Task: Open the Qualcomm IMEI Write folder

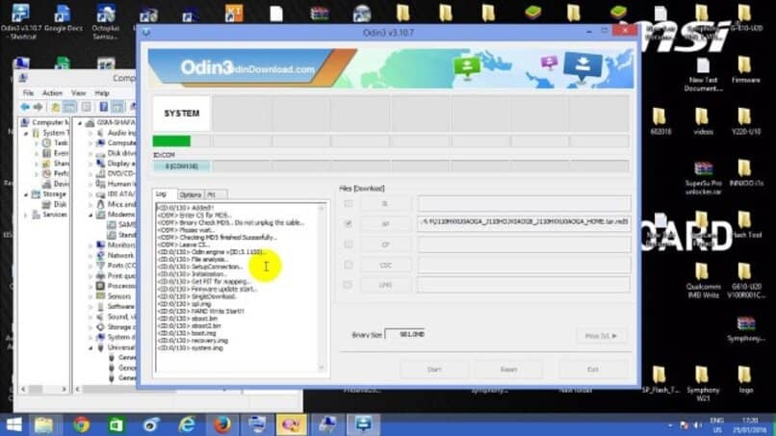Action: [x=703, y=280]
